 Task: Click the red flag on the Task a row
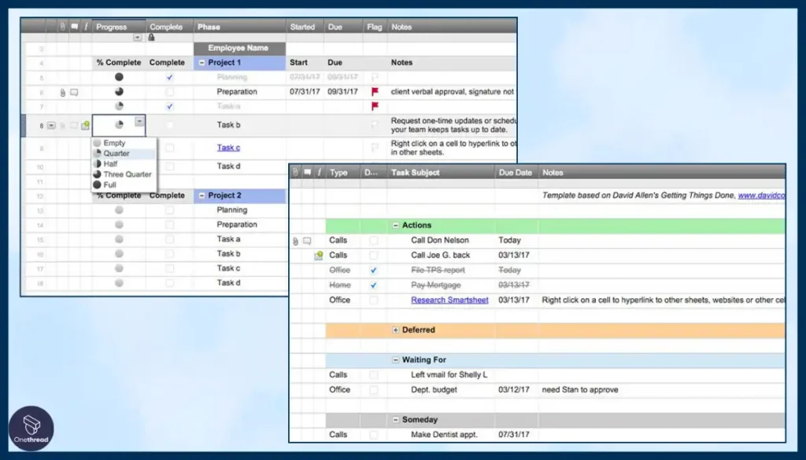click(375, 106)
